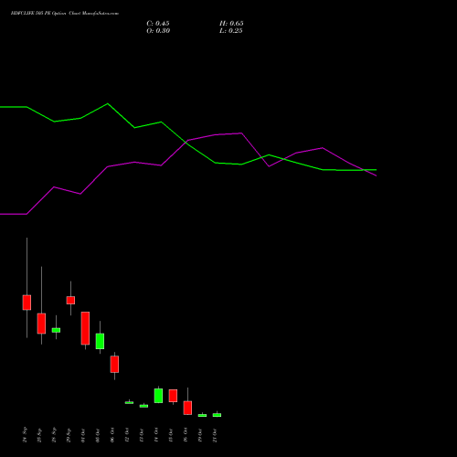Click the '24 Sep' date axis label

(x=25, y=435)
